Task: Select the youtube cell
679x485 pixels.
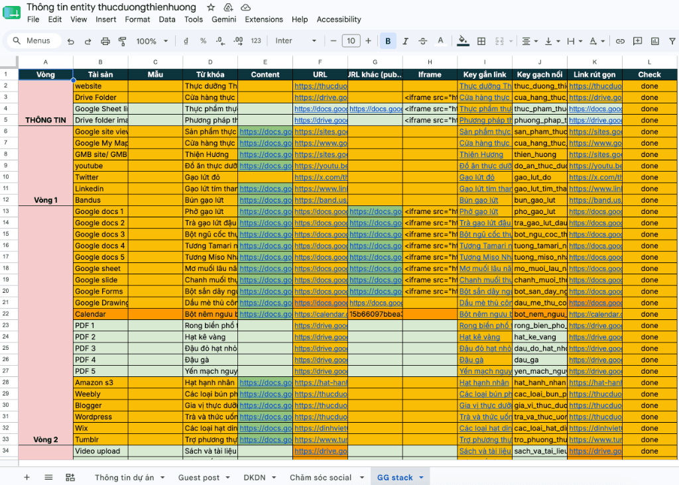Action: (x=101, y=166)
